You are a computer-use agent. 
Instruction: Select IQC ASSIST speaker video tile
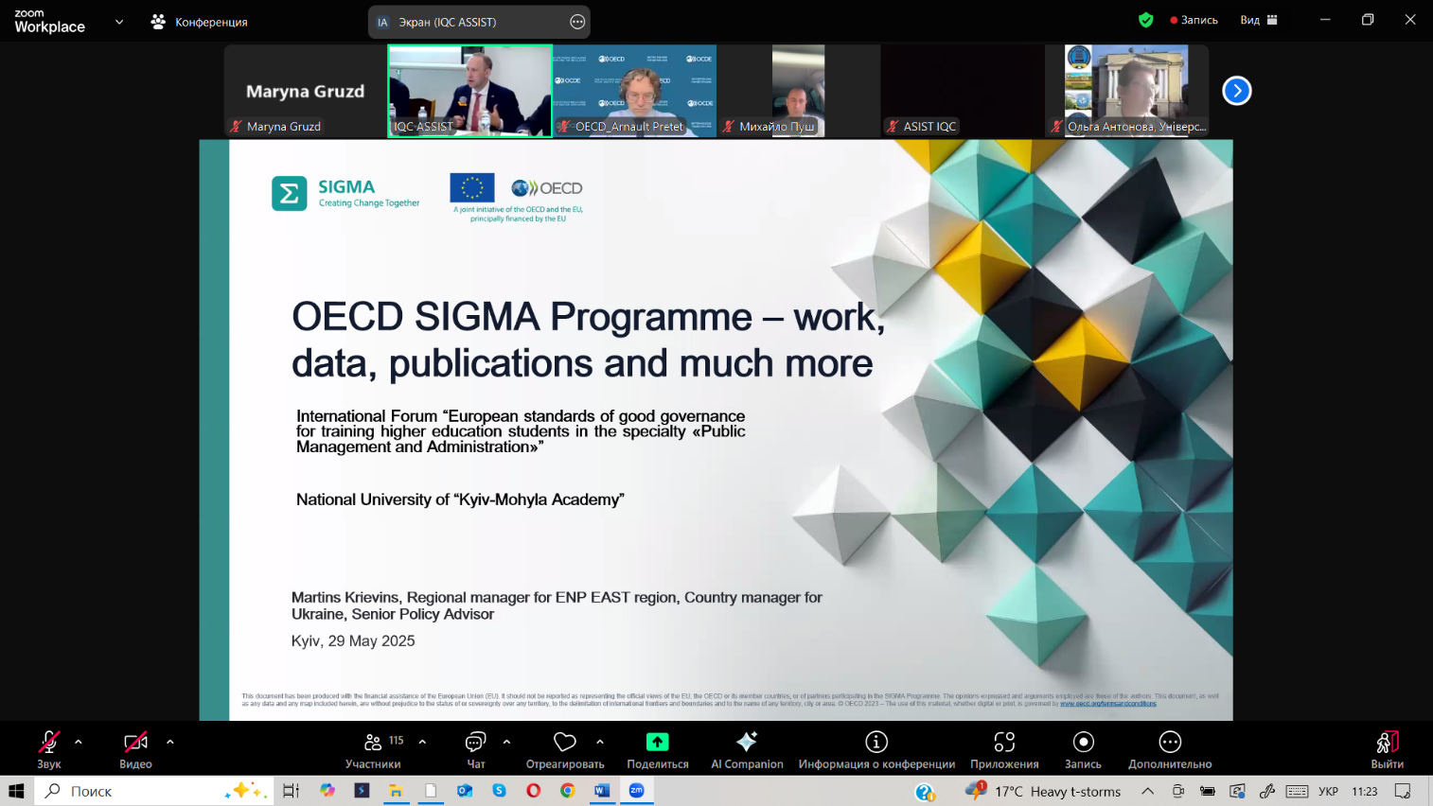click(469, 91)
